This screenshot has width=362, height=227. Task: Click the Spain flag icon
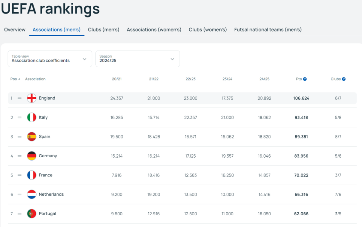32,137
